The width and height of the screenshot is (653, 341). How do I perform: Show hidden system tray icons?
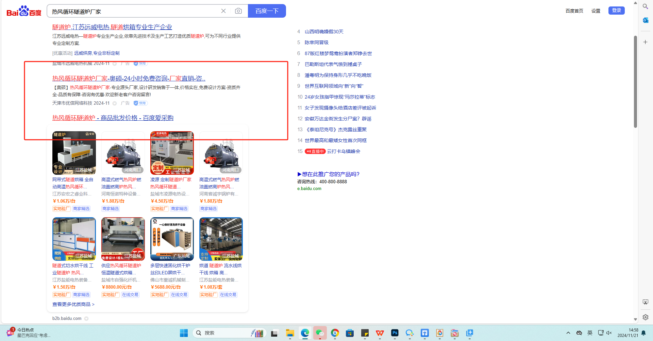coord(568,333)
